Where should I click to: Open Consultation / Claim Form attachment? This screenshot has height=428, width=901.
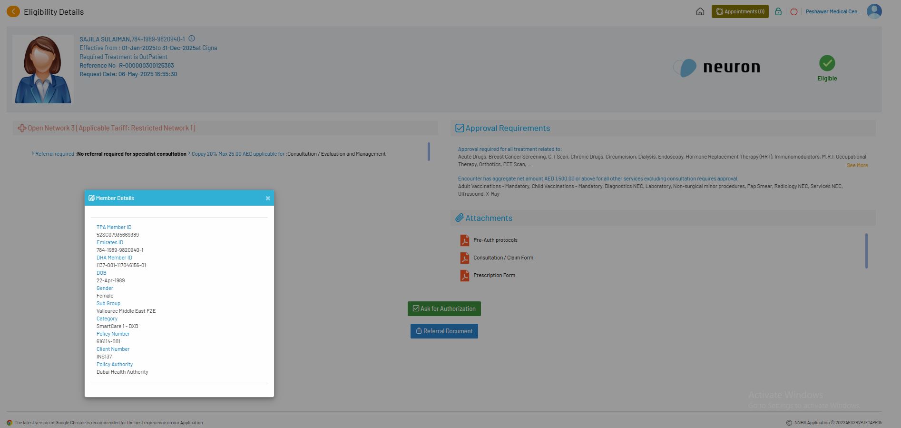(503, 258)
